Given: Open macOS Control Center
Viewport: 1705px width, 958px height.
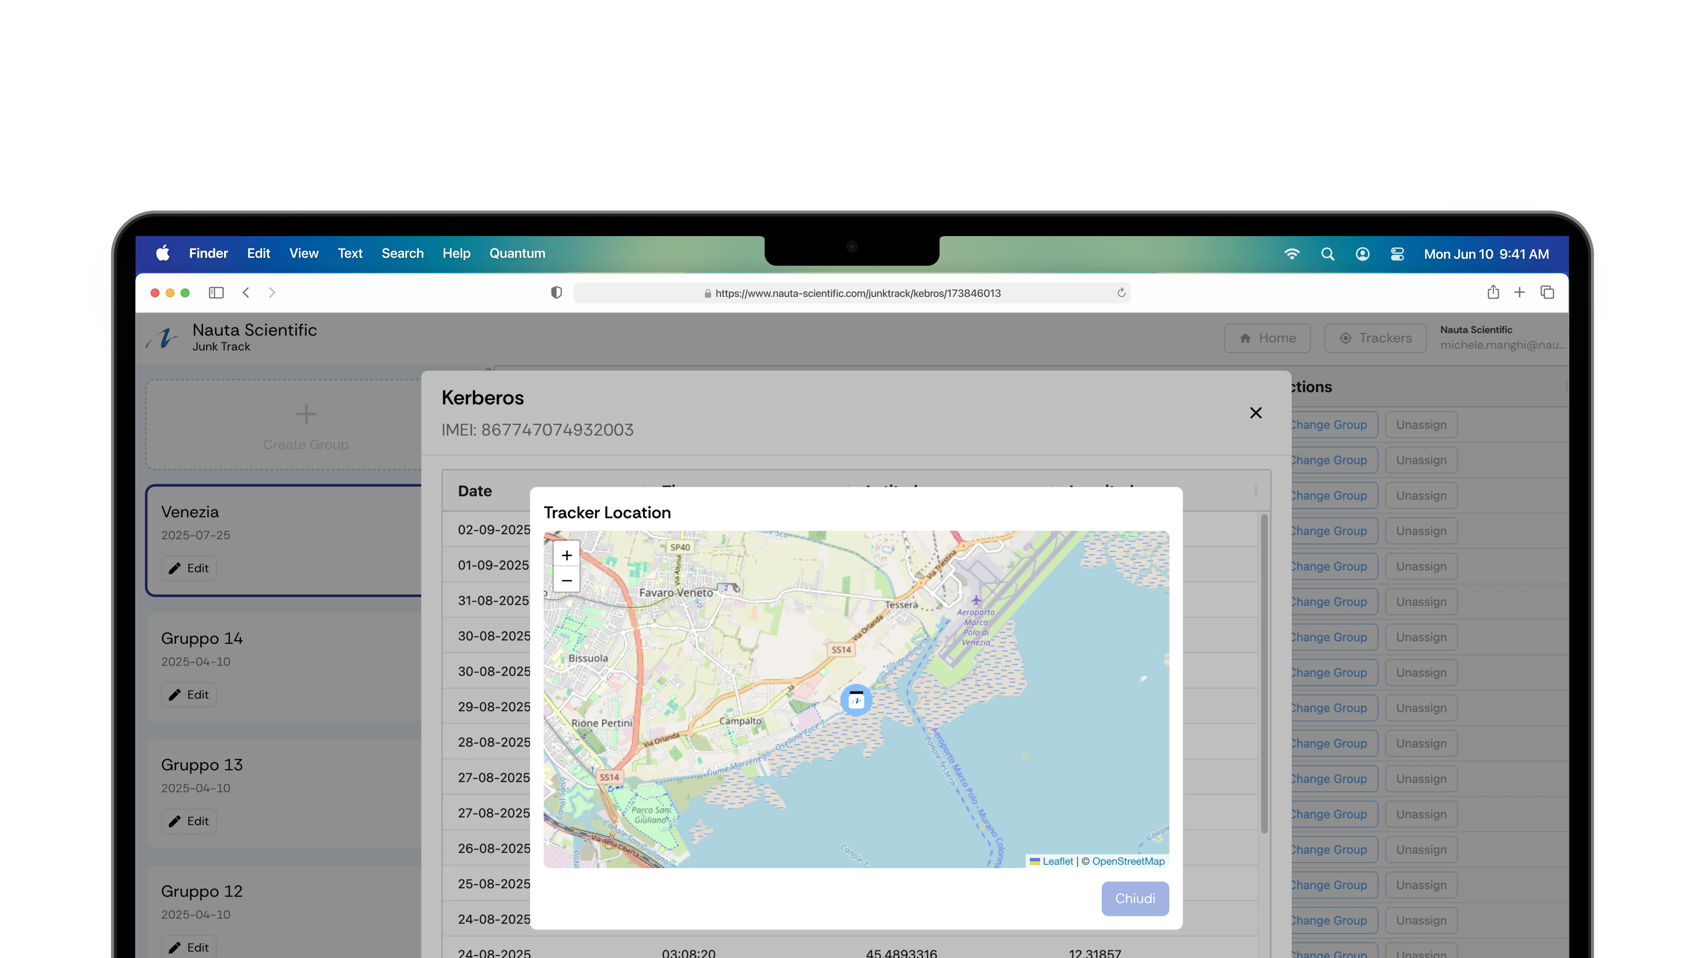Looking at the screenshot, I should [x=1397, y=254].
